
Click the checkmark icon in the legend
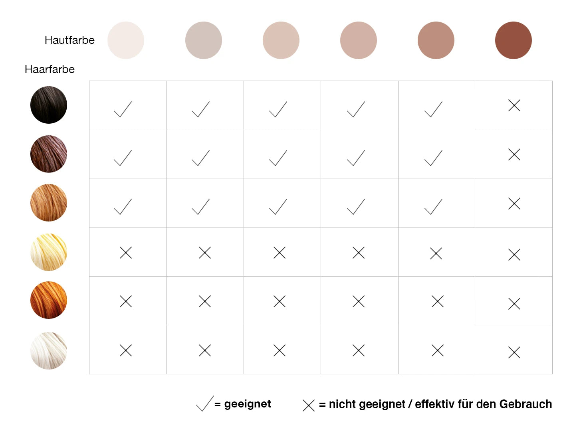click(205, 404)
